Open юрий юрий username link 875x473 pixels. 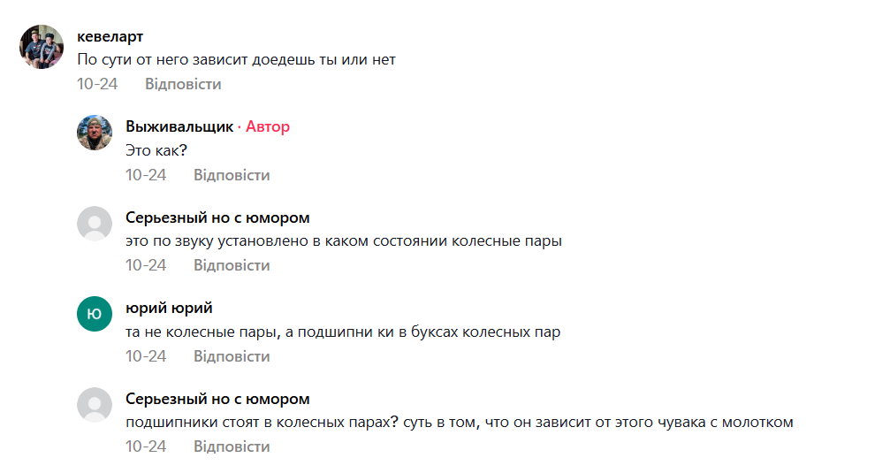click(x=169, y=308)
